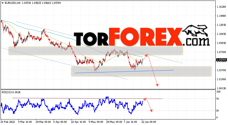The height and width of the screenshot is (125, 228).
Task: Click the 22 Apr 16:00 time label
Action: 79,122
